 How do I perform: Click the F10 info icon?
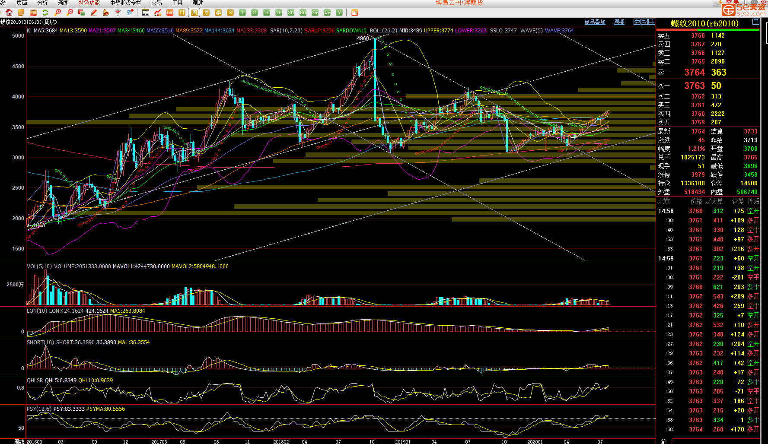(x=33, y=13)
